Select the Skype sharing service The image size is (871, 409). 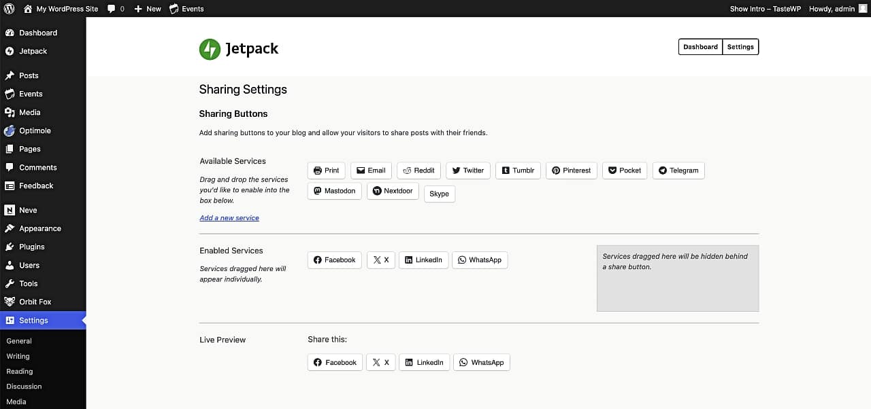[x=440, y=194]
